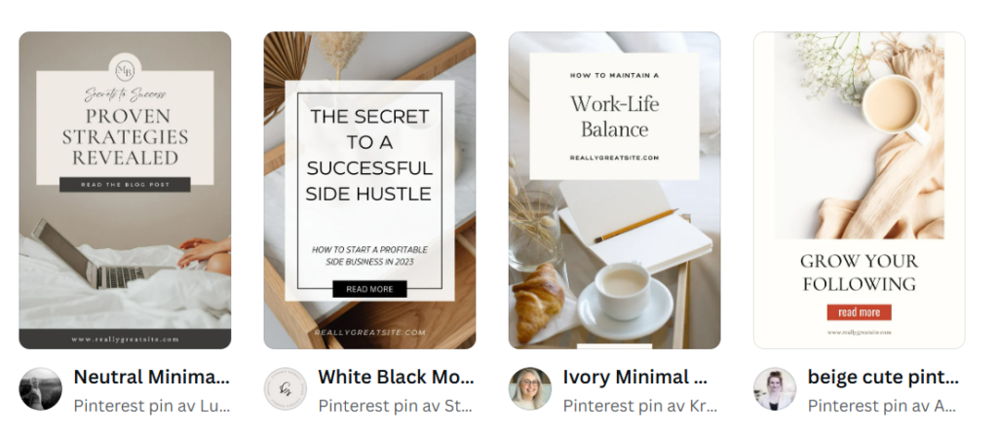Click the red 'read more' button on Grow Your Following
Image resolution: width=998 pixels, height=434 pixels.
860,312
